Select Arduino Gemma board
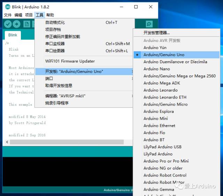The image size is (223, 196). coord(177,189)
